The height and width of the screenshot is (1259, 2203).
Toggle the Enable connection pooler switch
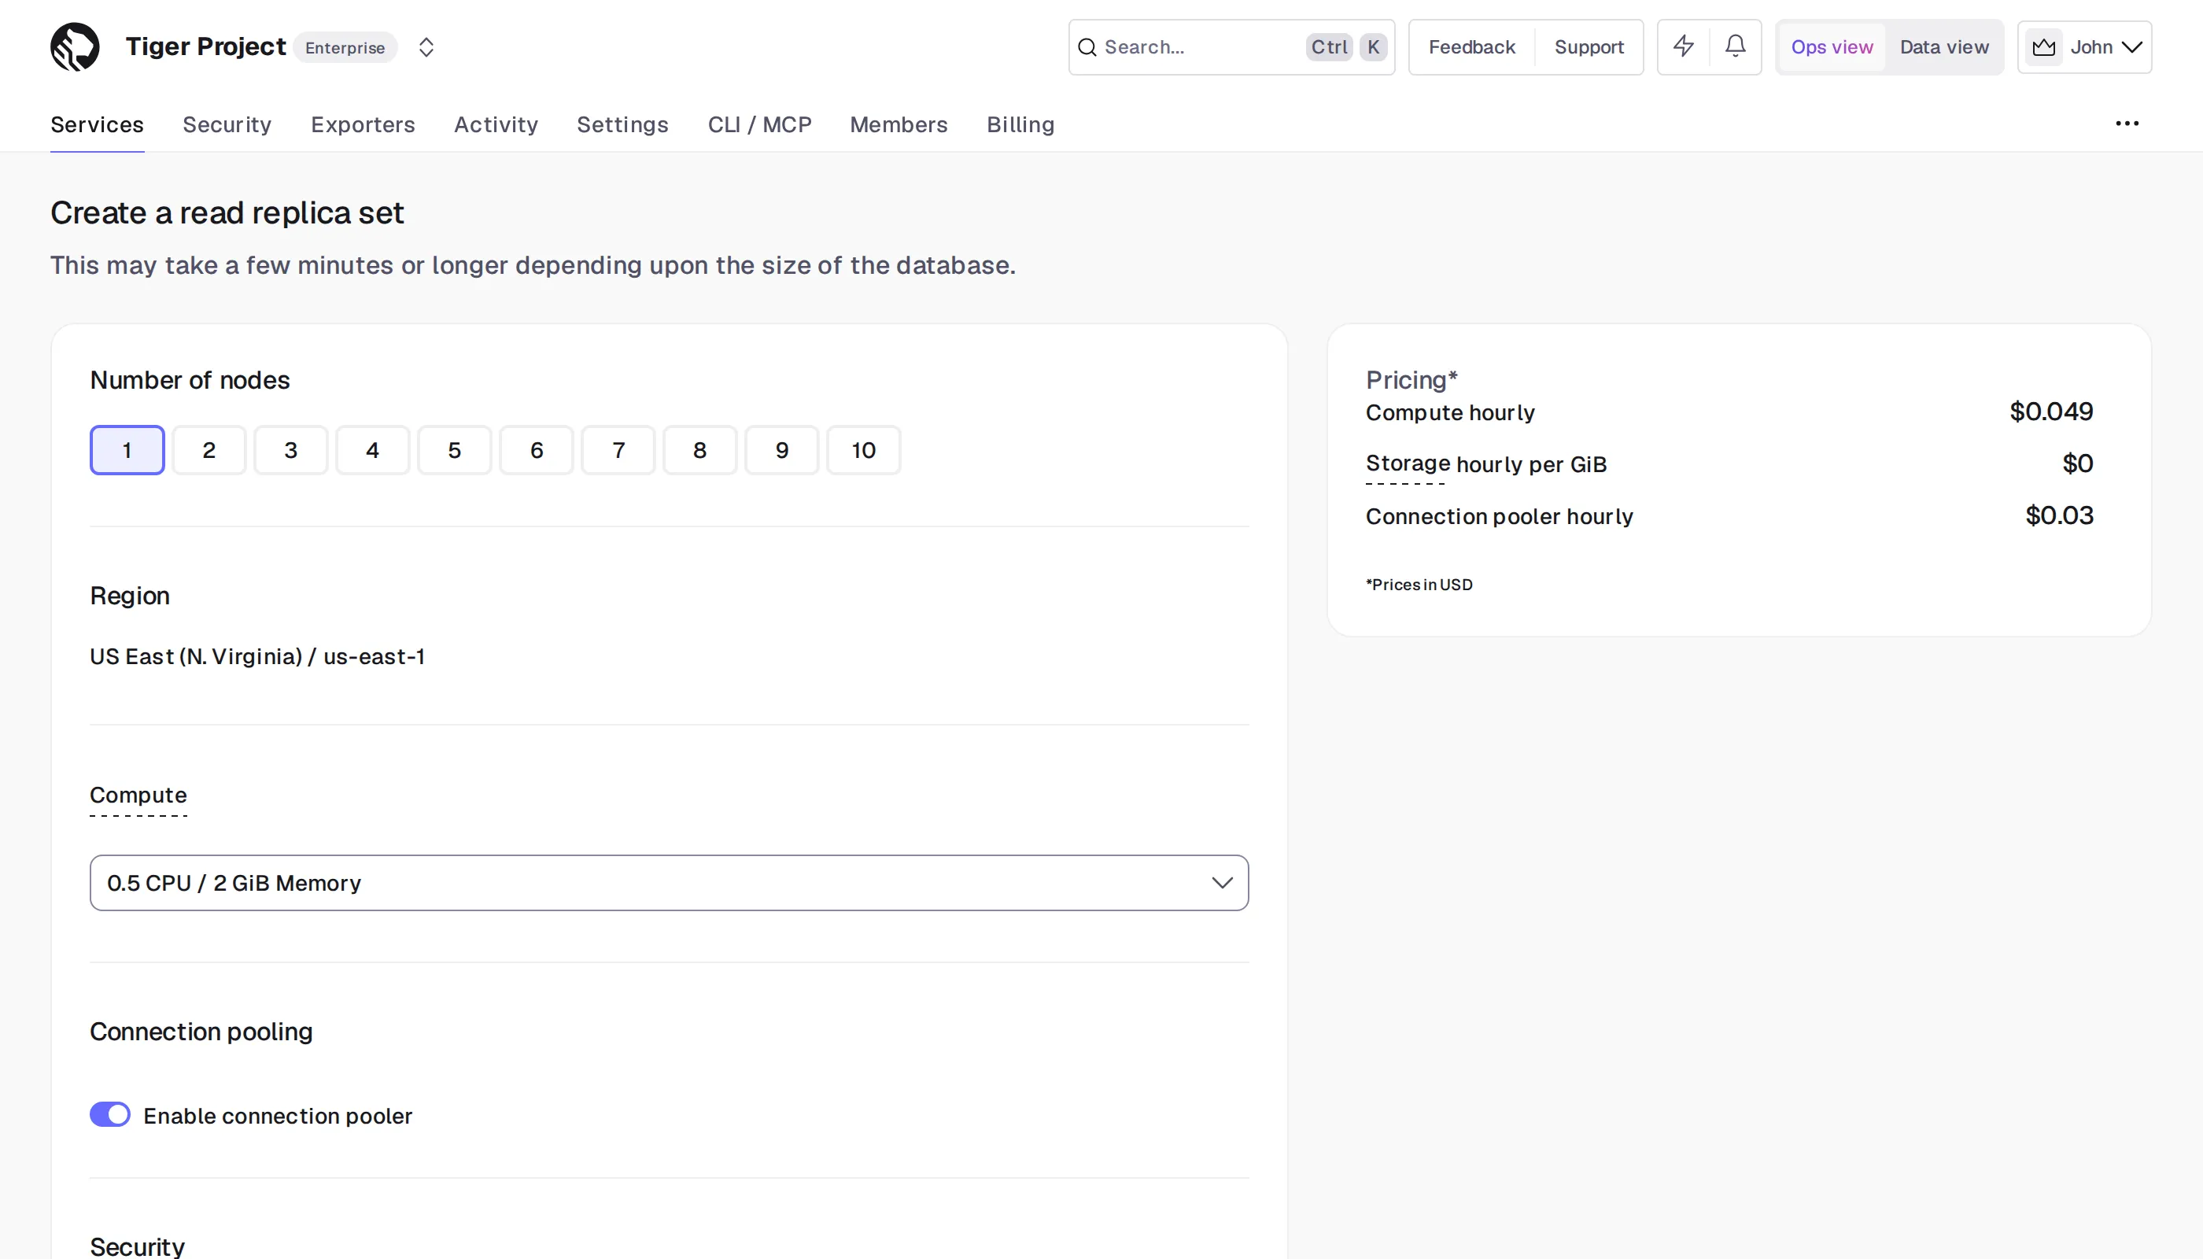(110, 1114)
